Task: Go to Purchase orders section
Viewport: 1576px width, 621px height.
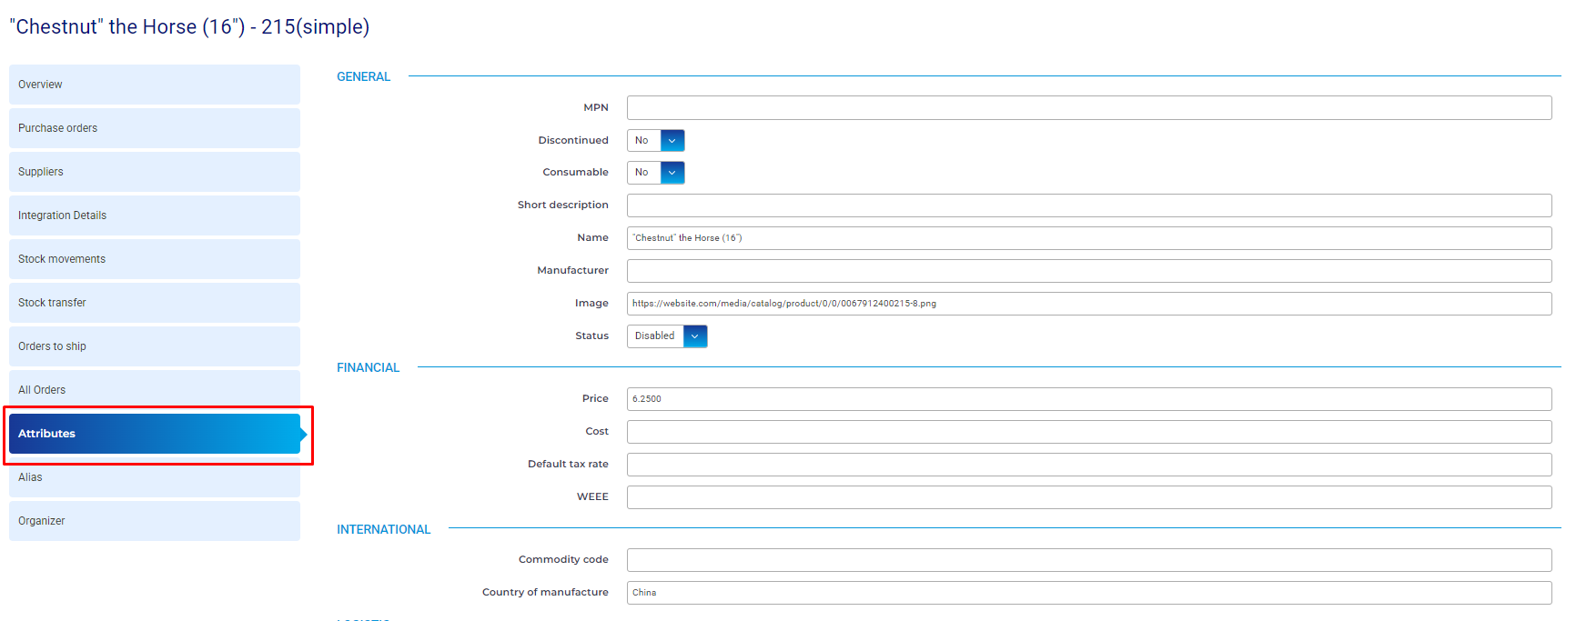Action: [x=154, y=128]
